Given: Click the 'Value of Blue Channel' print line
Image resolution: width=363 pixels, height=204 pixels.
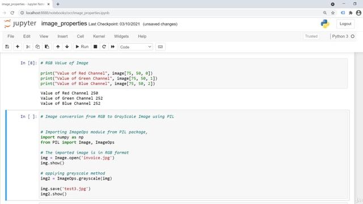Looking at the screenshot, I should [98, 83].
